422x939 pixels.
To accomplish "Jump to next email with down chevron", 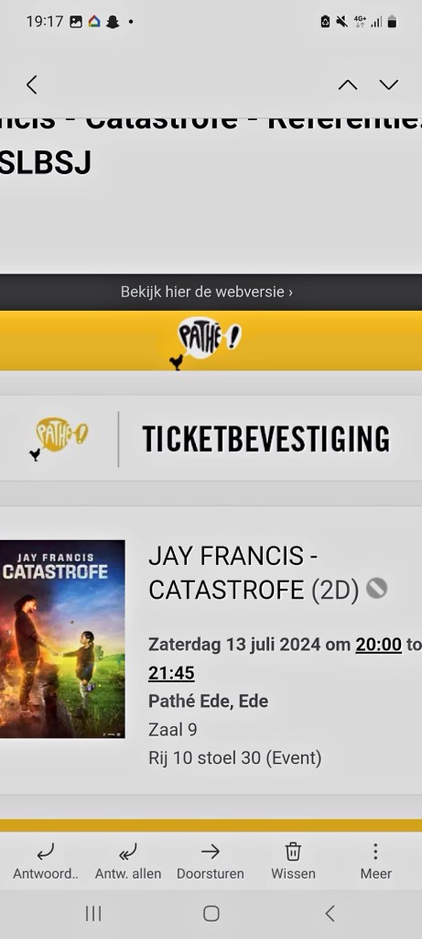I will point(389,85).
